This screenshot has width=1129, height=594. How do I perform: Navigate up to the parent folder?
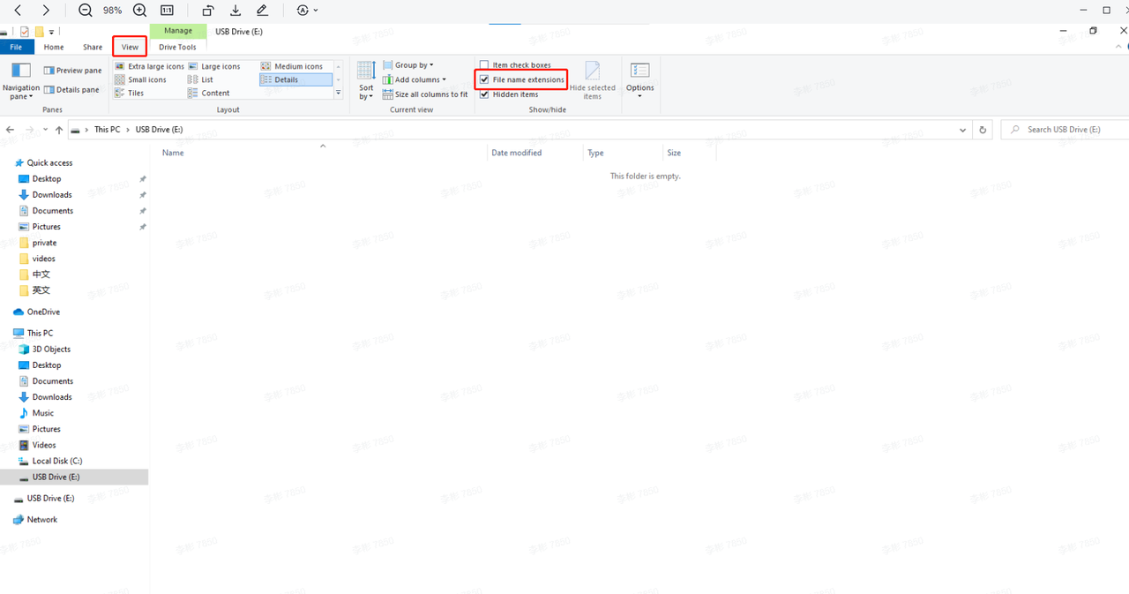point(58,129)
